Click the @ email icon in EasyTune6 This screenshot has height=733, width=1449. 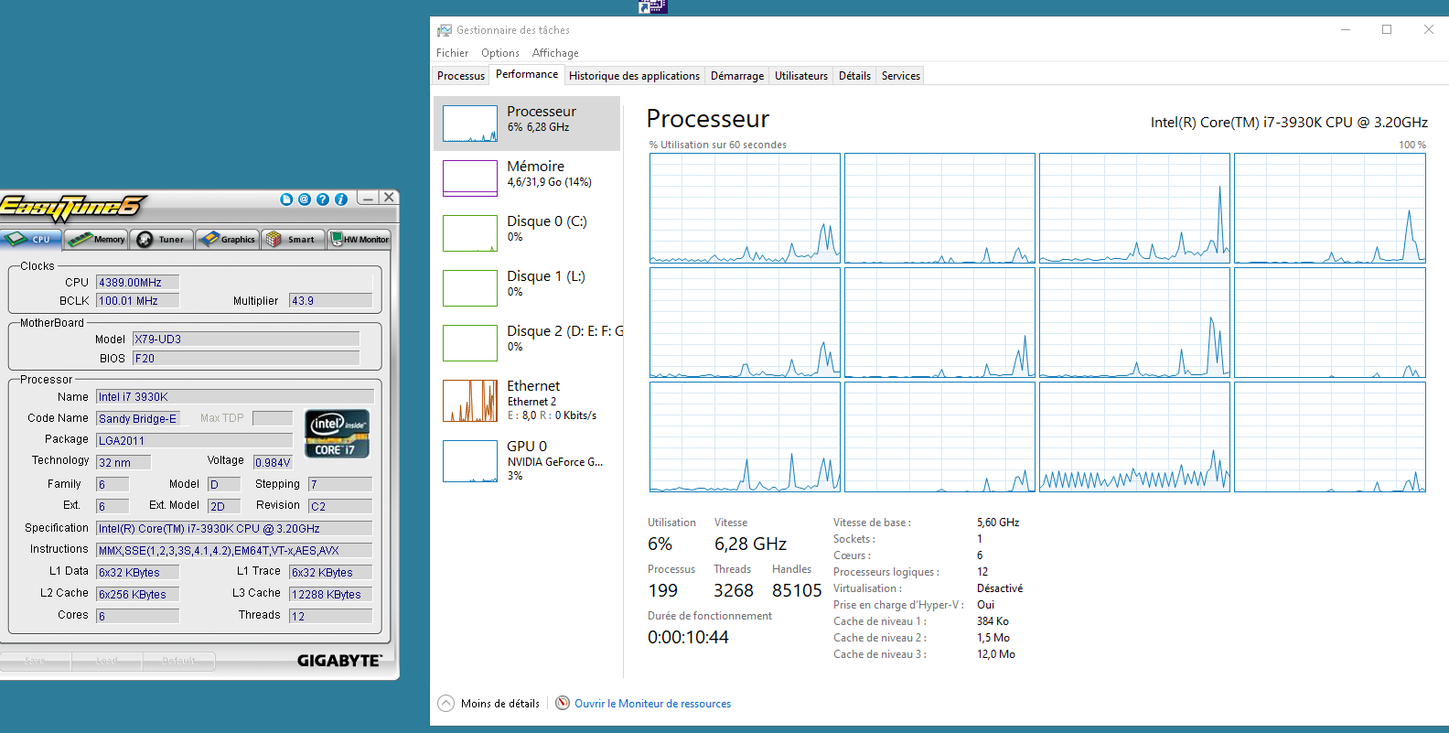305,199
